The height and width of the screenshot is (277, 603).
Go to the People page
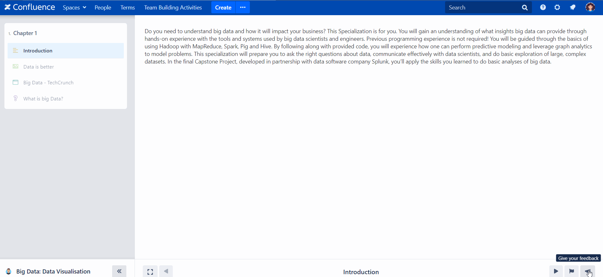(x=103, y=8)
